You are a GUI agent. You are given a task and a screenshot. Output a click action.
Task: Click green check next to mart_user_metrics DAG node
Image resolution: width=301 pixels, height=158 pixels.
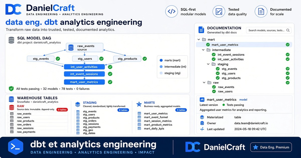[x=110, y=82]
